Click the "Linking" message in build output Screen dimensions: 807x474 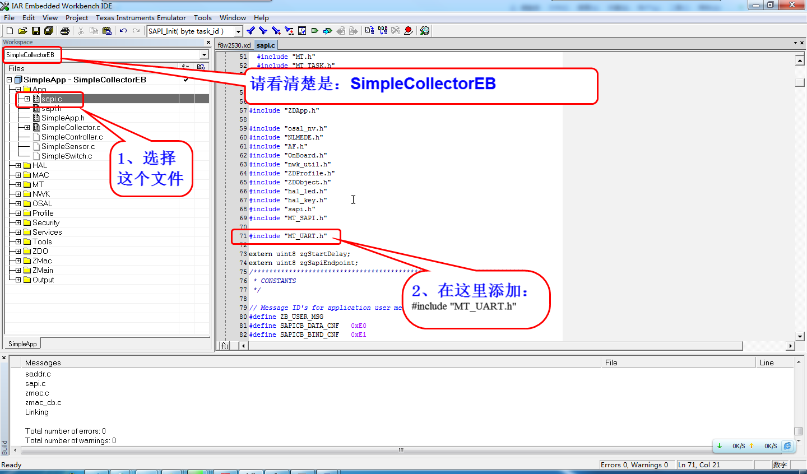[x=37, y=412]
